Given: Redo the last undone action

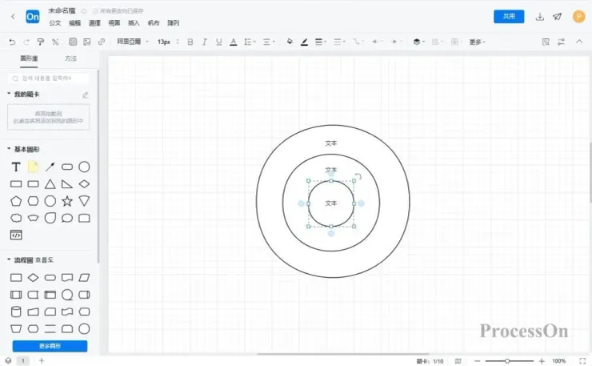Looking at the screenshot, I should [x=26, y=42].
